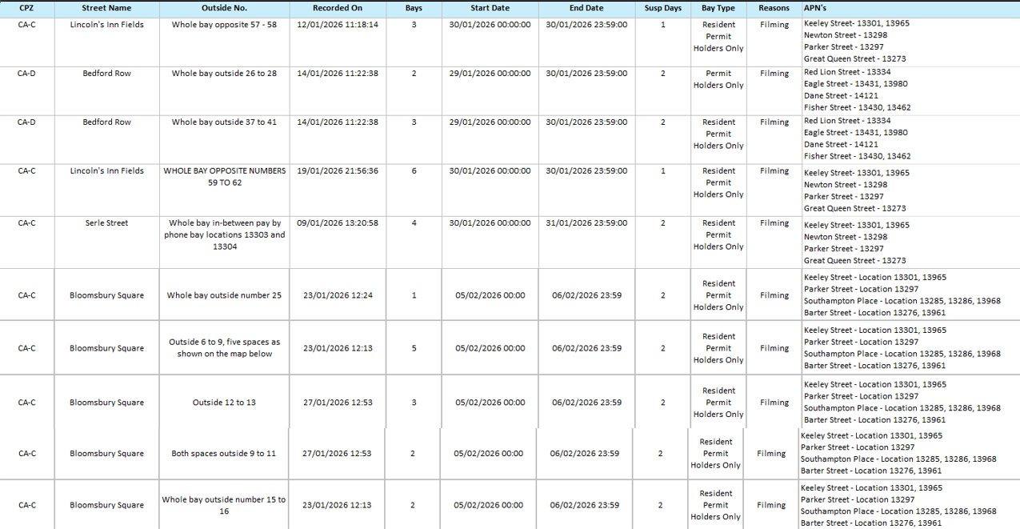The width and height of the screenshot is (1020, 529).
Task: Select 'Both spaces outside 9 to 11' cell
Action: (x=224, y=454)
